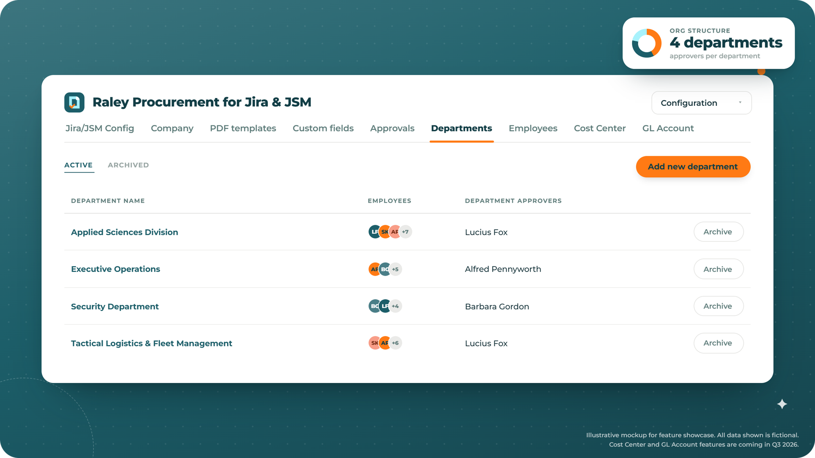The height and width of the screenshot is (458, 815).
Task: Open the Configuration dropdown
Action: (x=701, y=103)
